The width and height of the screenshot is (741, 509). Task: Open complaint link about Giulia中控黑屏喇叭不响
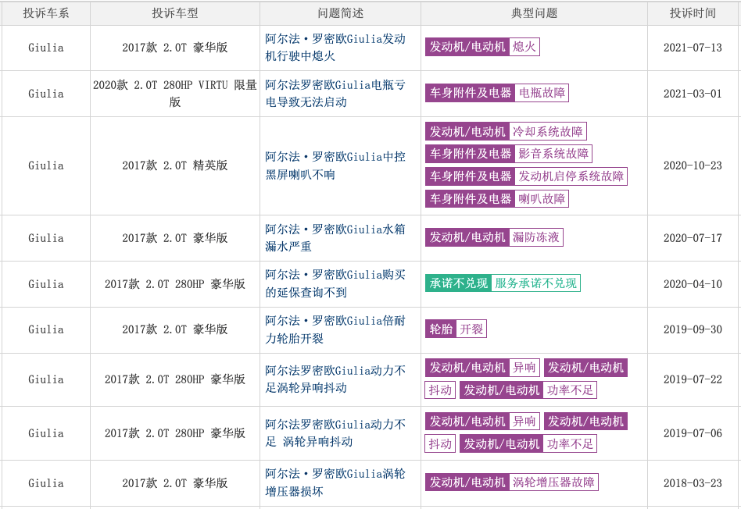(x=335, y=166)
